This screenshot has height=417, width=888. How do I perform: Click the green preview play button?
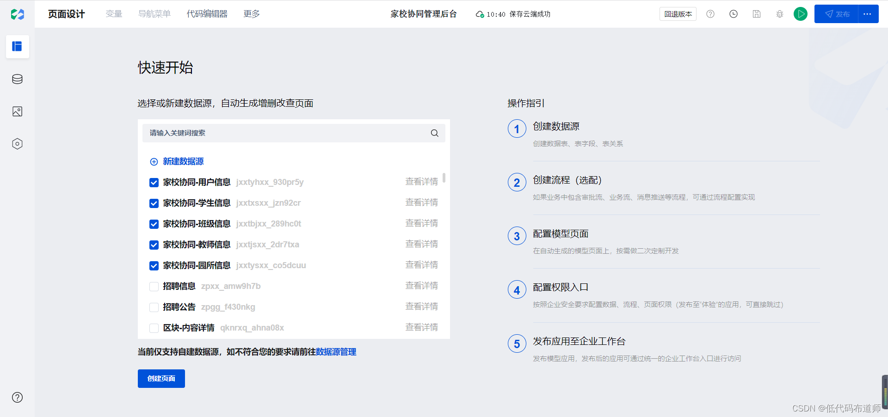[x=801, y=14]
